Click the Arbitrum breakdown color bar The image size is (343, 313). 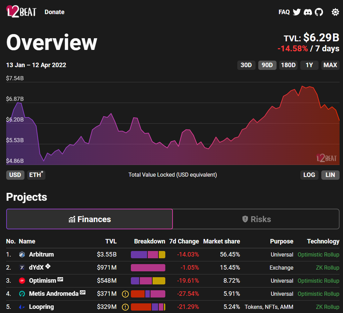point(148,254)
